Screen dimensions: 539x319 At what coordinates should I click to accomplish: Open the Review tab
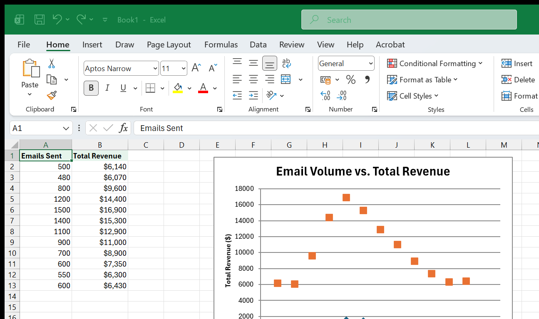(292, 45)
